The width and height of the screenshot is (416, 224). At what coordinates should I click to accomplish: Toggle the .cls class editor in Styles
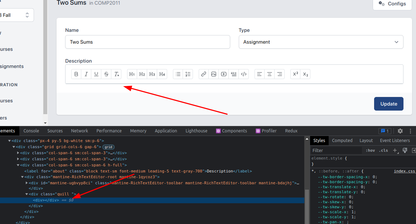coord(383,150)
